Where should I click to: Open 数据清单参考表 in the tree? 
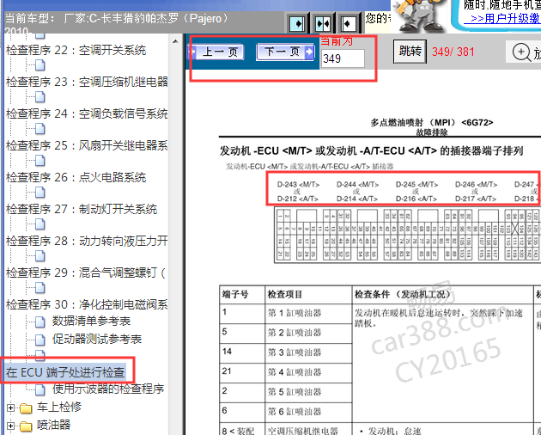pos(91,321)
